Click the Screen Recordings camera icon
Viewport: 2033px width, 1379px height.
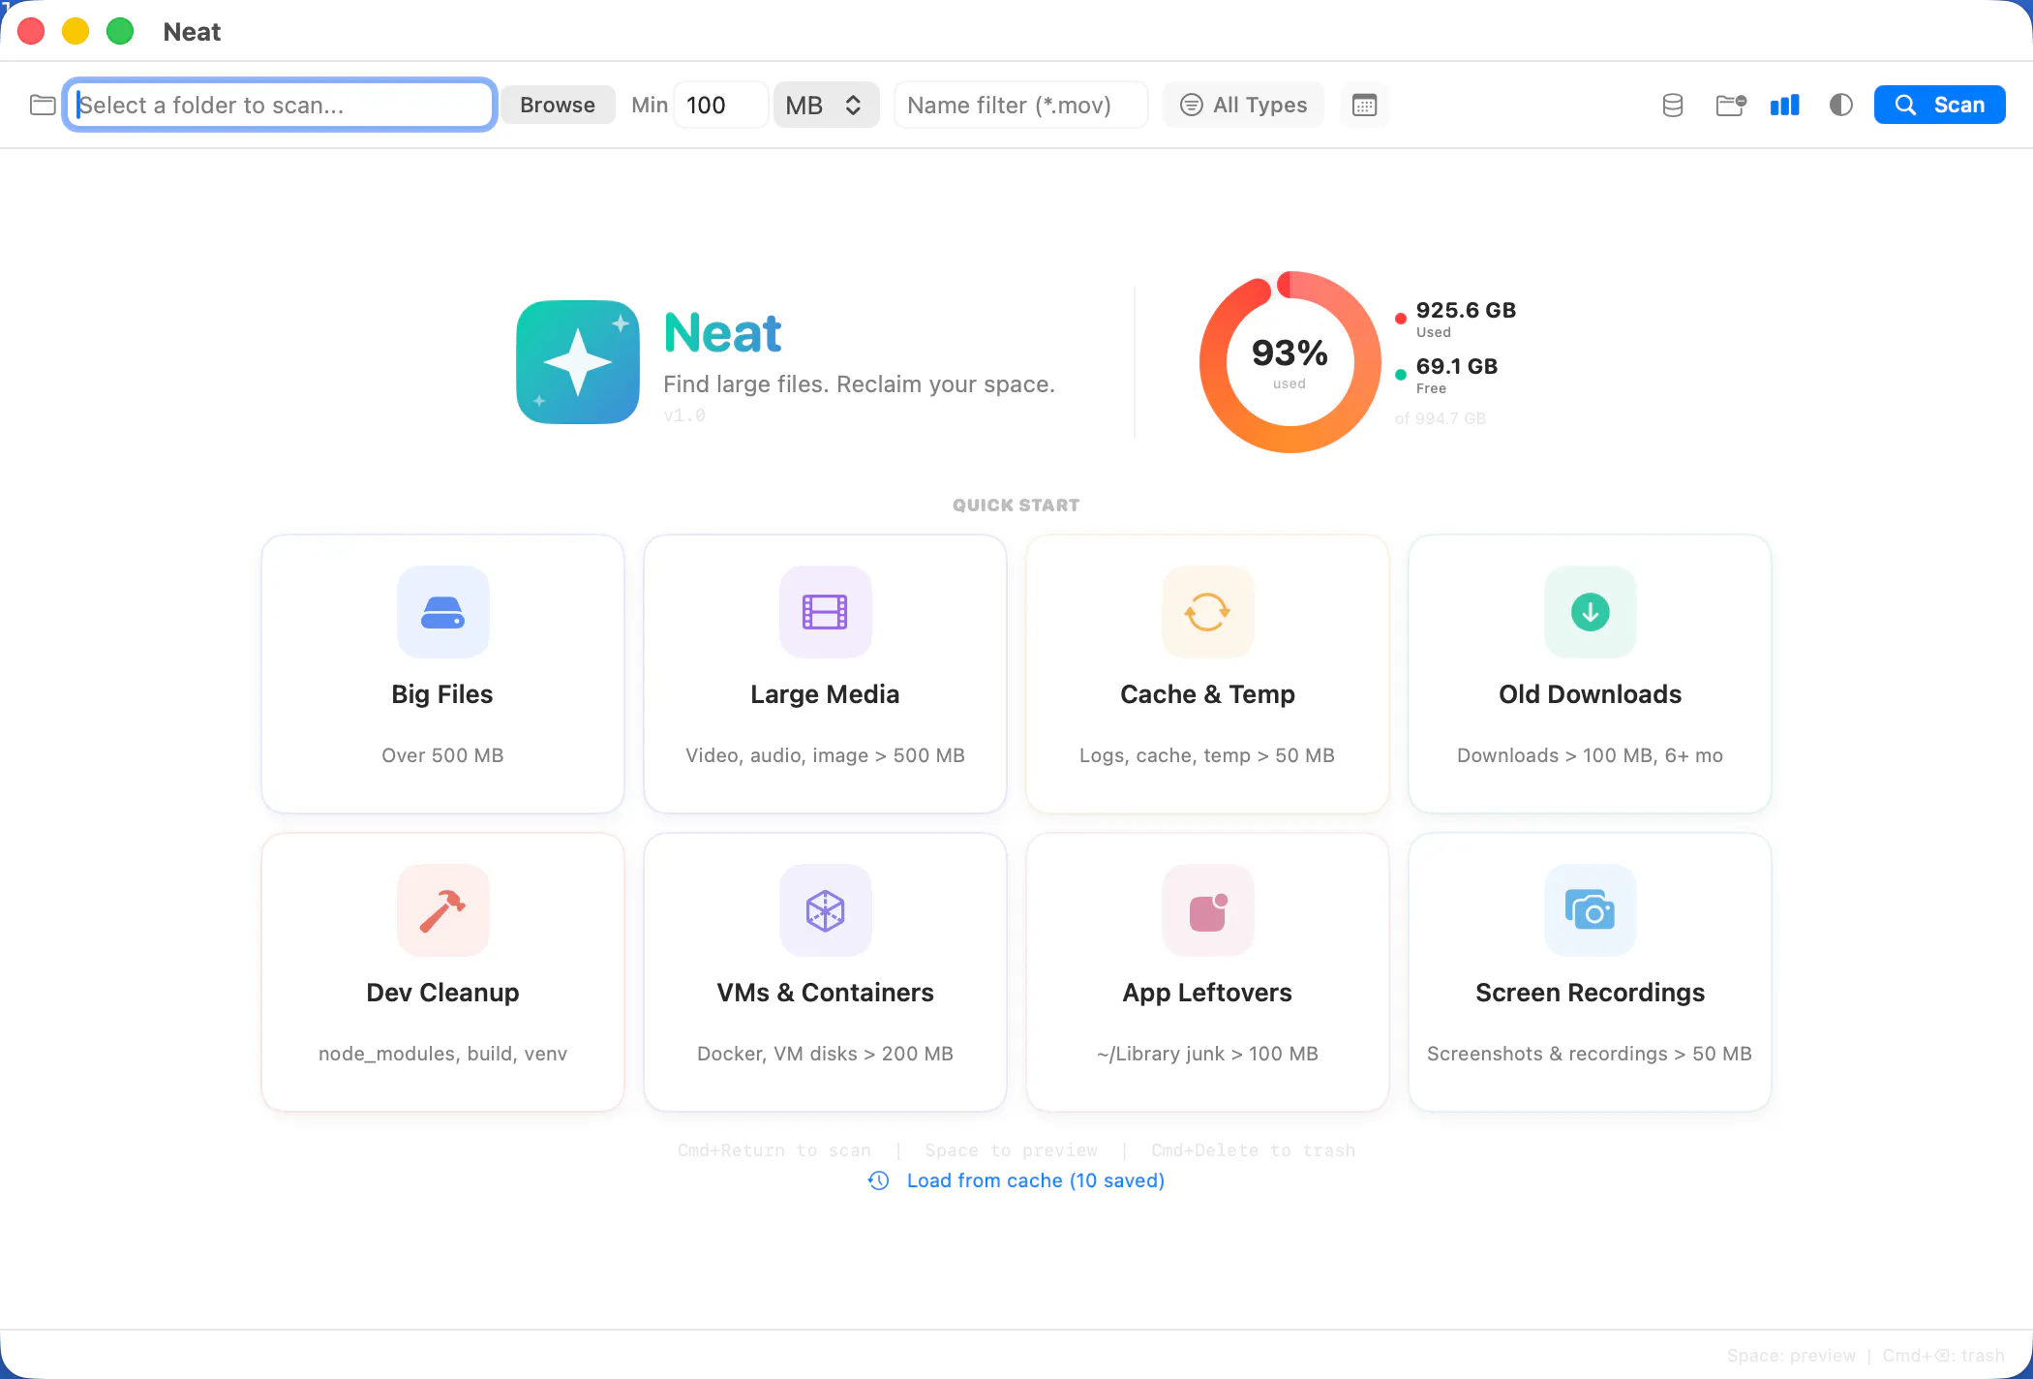tap(1590, 910)
